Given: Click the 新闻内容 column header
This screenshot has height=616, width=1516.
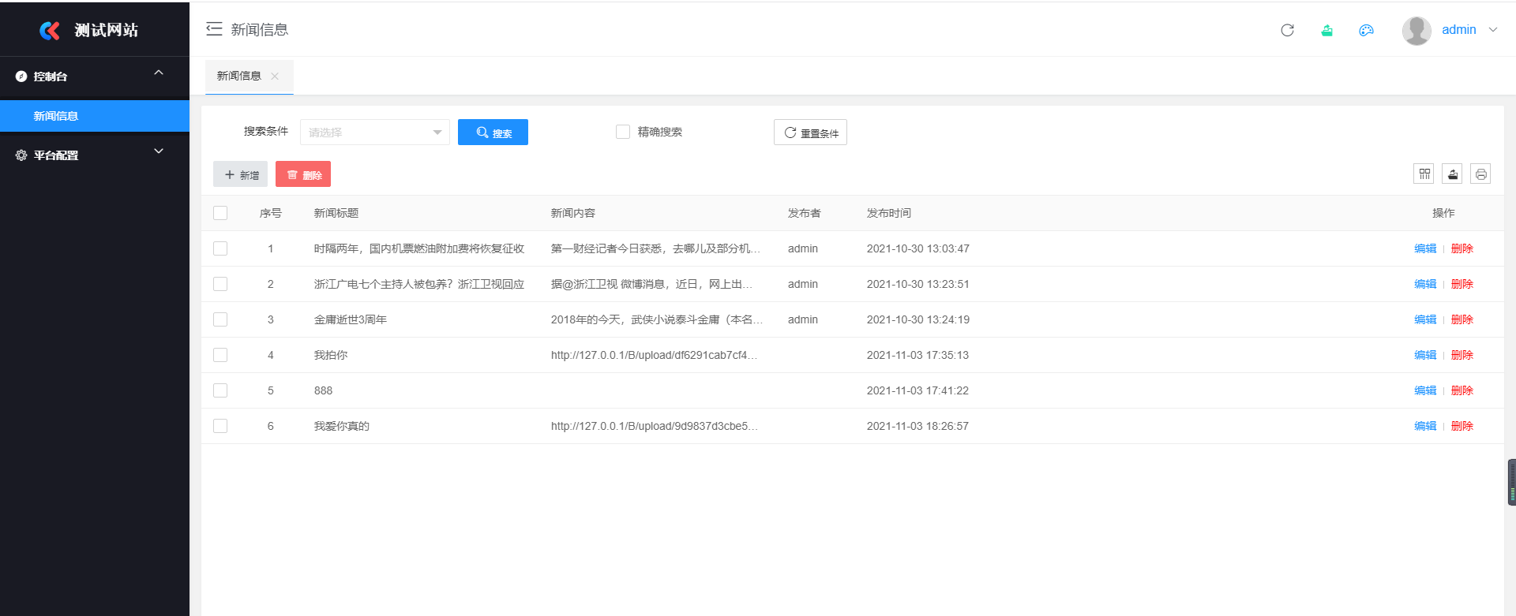Looking at the screenshot, I should tap(573, 213).
